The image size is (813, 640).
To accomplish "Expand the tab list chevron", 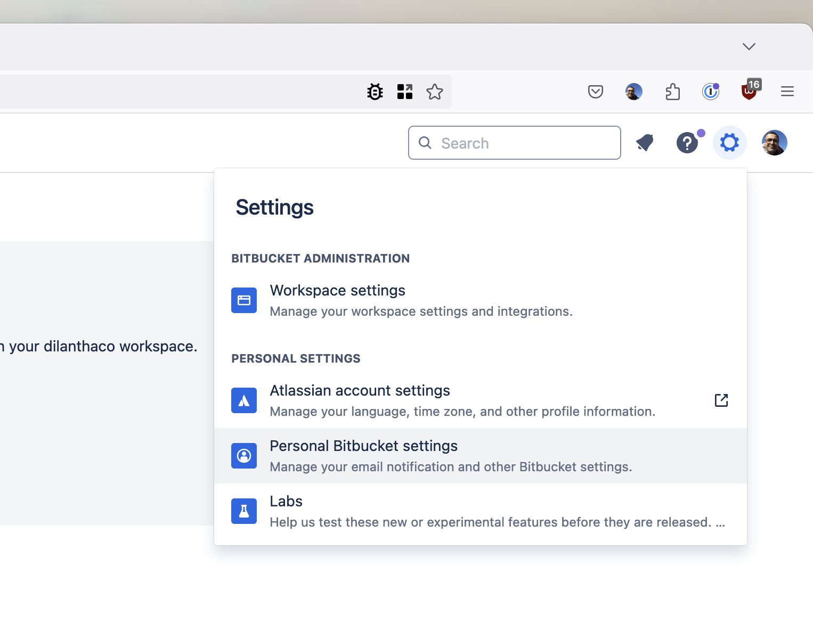I will [749, 46].
